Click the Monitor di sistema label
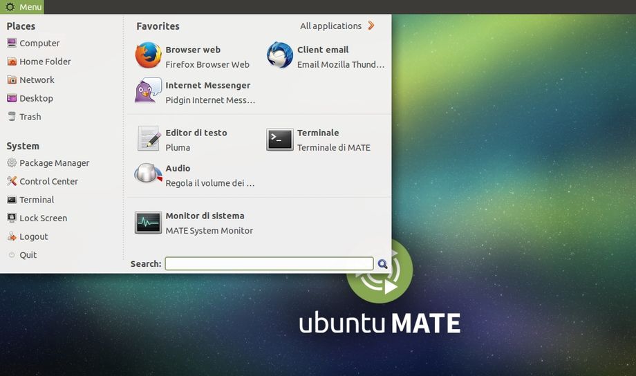The width and height of the screenshot is (636, 376). pos(205,216)
